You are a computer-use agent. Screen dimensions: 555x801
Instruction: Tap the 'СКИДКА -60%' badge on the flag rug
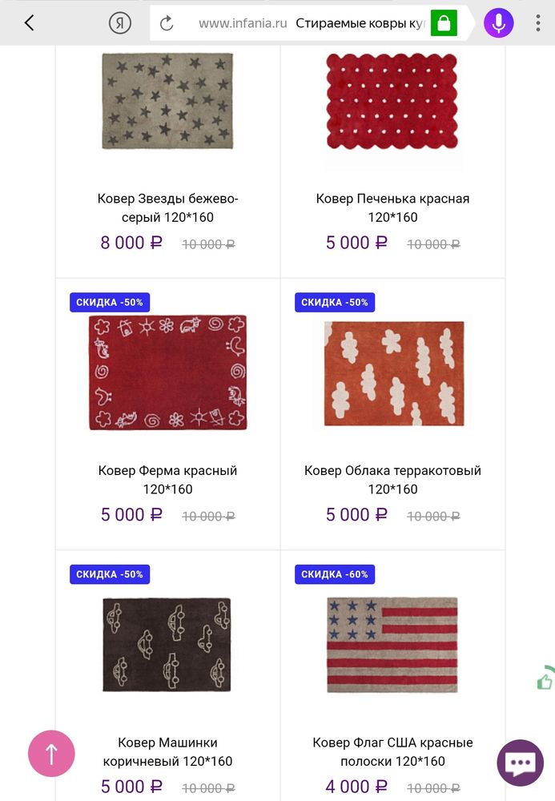click(335, 574)
